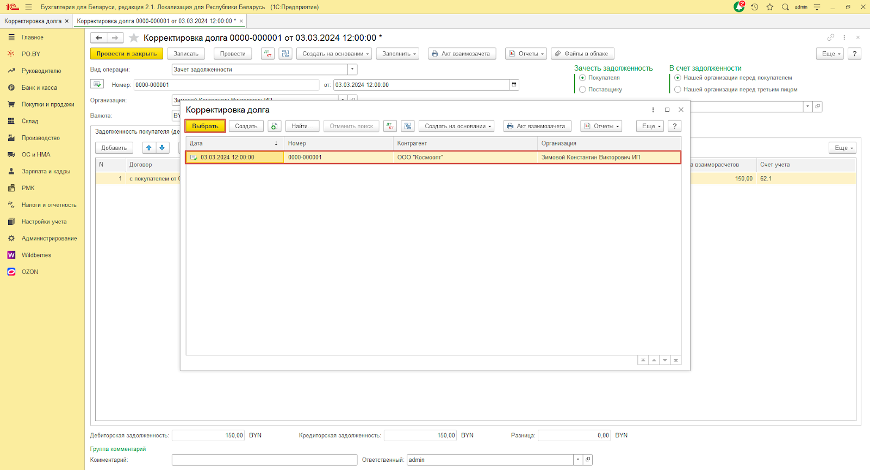Screen dimensions: 870x470
Task: Move table row up with blue arrow
Action: point(149,148)
